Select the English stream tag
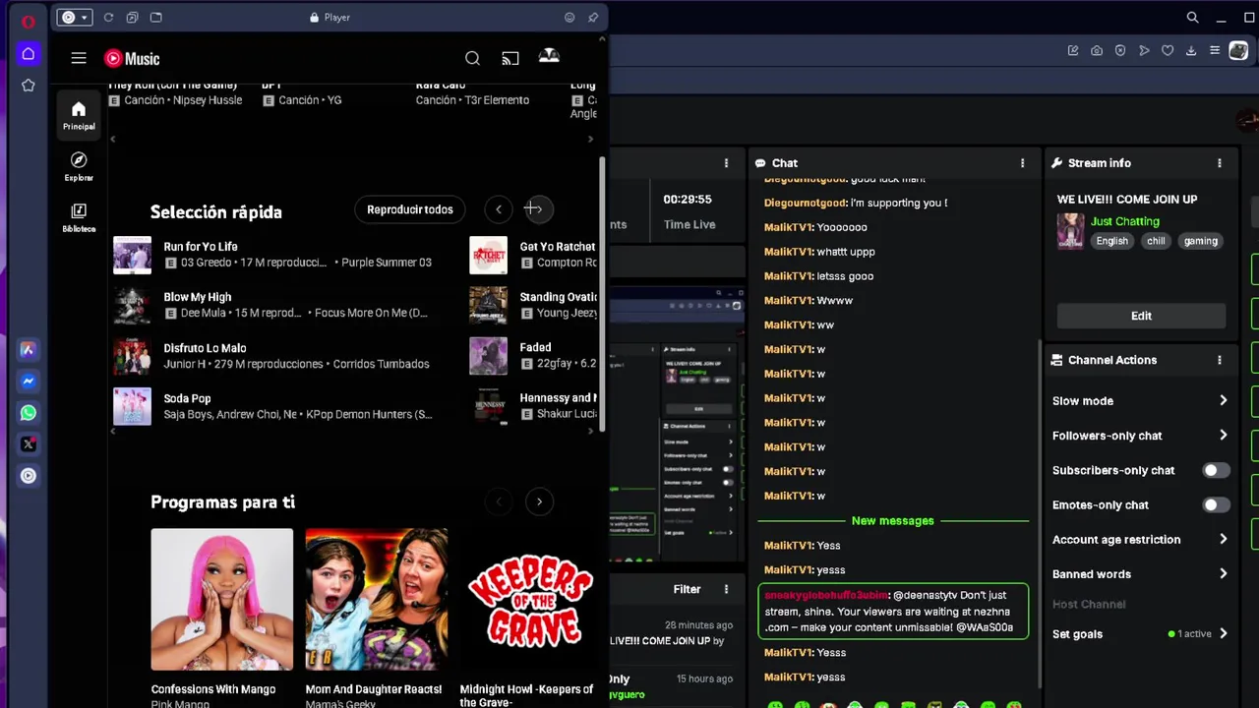Image resolution: width=1259 pixels, height=708 pixels. click(1111, 241)
